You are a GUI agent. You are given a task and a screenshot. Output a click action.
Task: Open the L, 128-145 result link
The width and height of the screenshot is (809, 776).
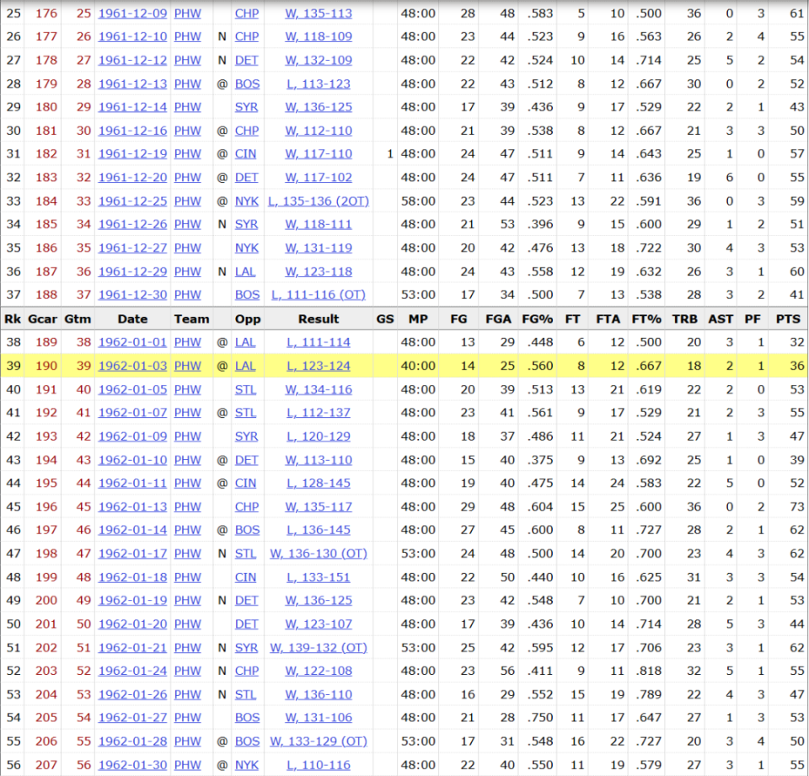[x=319, y=483]
